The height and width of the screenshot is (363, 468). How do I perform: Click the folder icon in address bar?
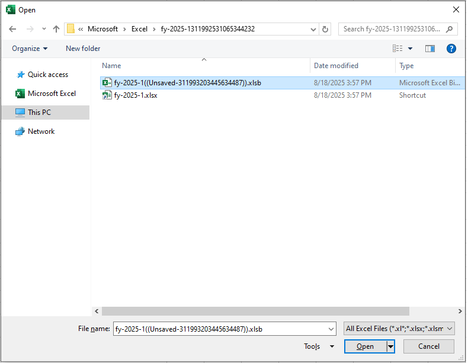(x=70, y=29)
